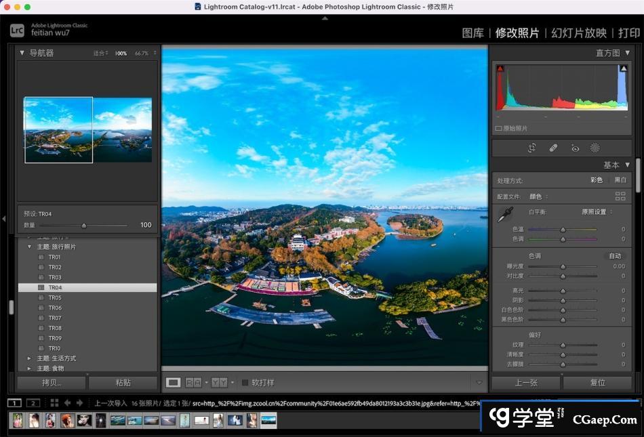Select the Spot Removal healing tool
The image size is (644, 437).
[x=553, y=148]
